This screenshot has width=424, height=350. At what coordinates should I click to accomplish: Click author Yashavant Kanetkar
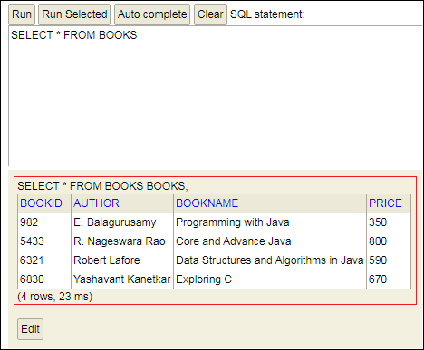(x=122, y=279)
